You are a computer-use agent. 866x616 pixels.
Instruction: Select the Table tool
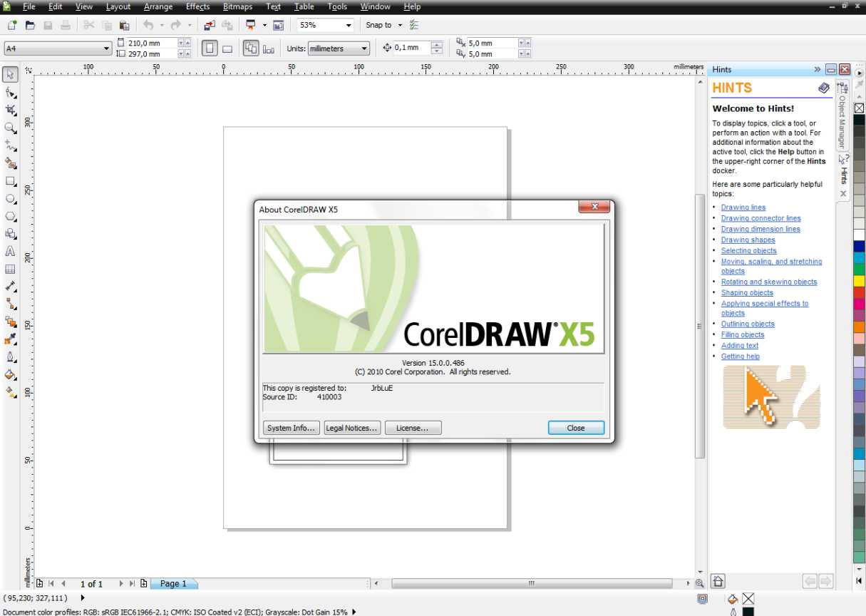click(x=10, y=269)
